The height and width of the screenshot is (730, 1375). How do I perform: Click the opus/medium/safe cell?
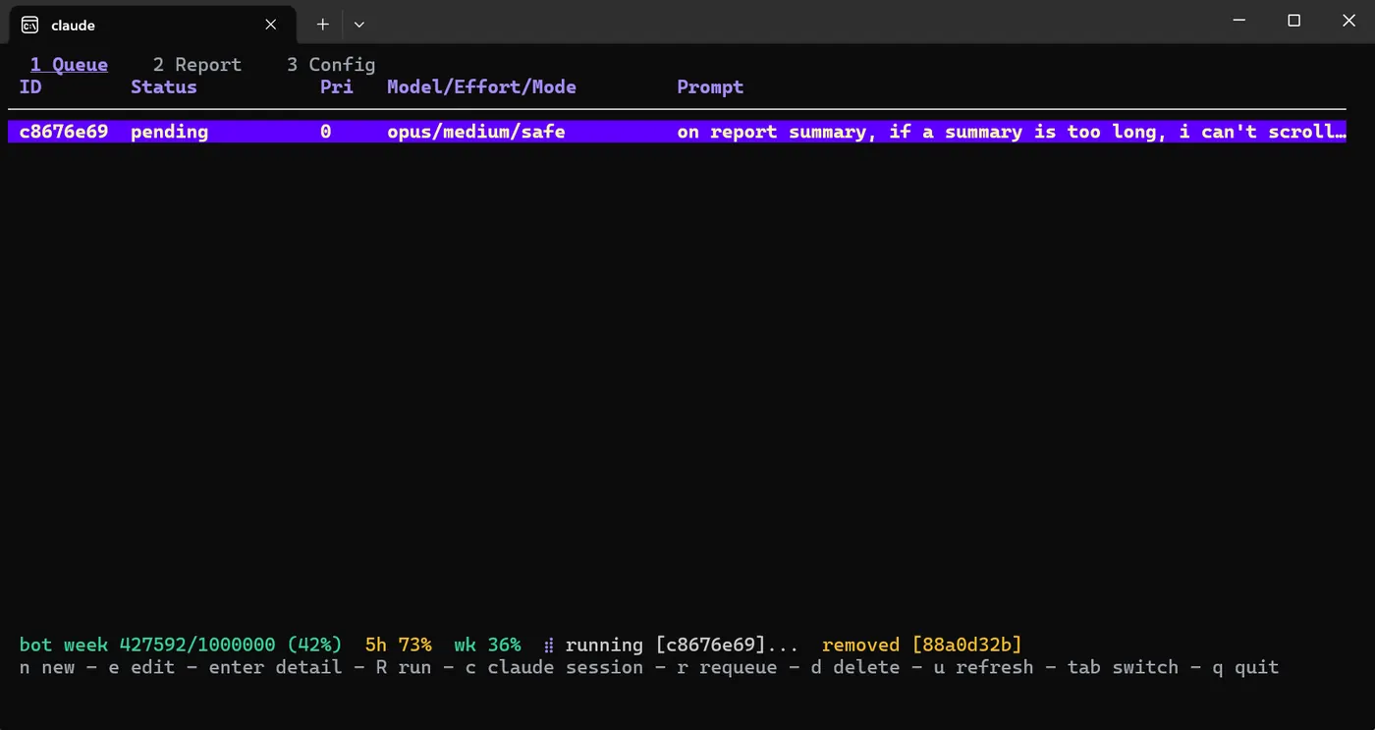click(475, 132)
